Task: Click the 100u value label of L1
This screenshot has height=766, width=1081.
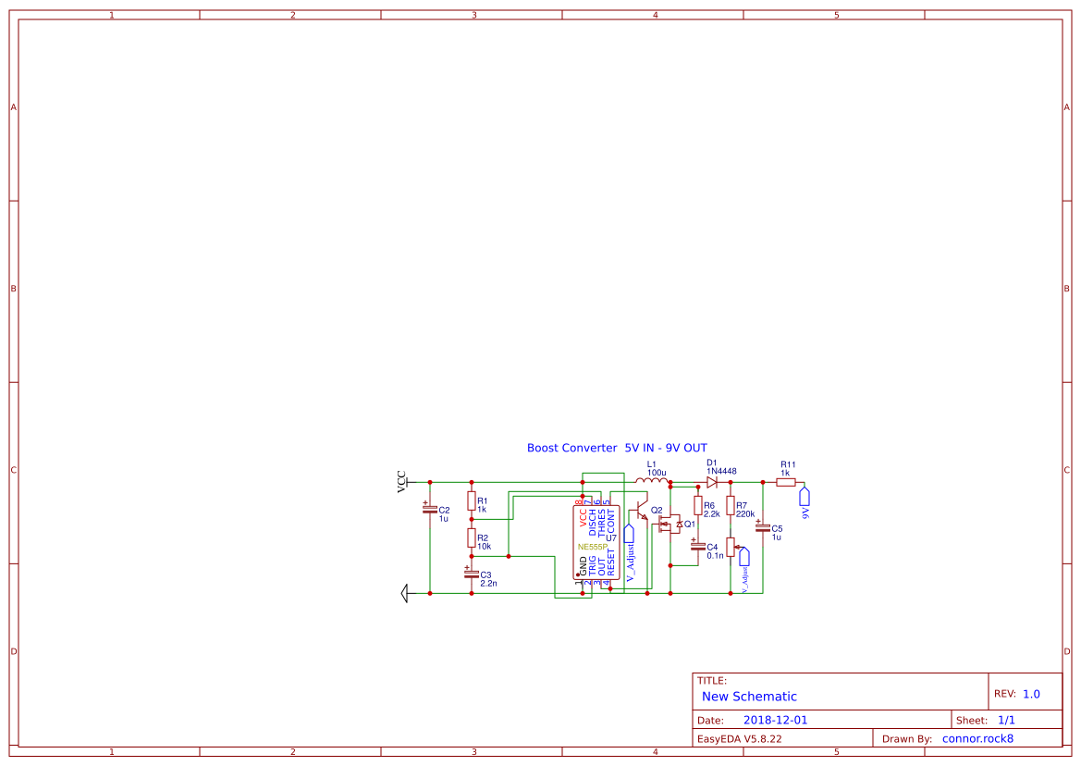Action: tap(657, 473)
